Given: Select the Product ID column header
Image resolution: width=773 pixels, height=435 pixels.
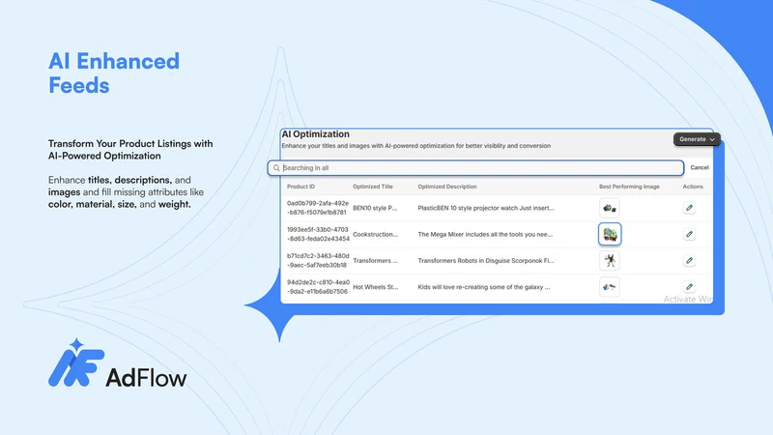Looking at the screenshot, I should (301, 187).
